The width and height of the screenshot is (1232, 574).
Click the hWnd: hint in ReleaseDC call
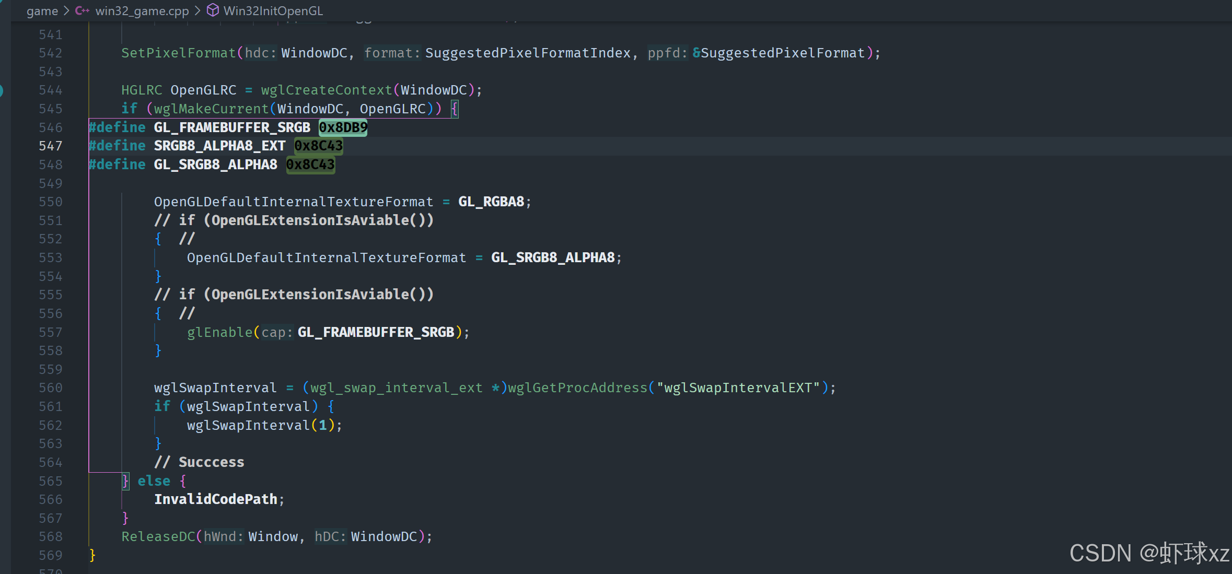tap(223, 537)
